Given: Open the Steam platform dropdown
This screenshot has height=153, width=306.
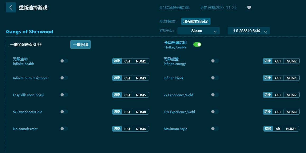Looking at the screenshot, I should click(198, 31).
